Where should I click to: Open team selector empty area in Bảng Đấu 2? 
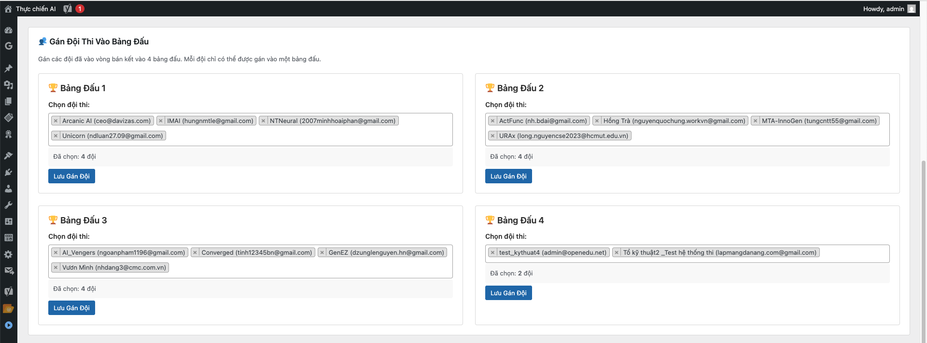click(x=758, y=136)
